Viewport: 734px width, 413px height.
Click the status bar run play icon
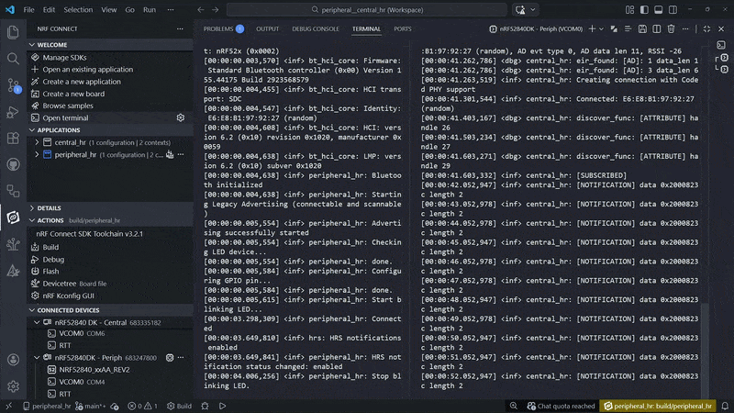coord(223,406)
